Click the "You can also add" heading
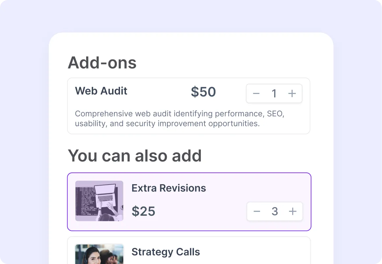 [x=134, y=156]
